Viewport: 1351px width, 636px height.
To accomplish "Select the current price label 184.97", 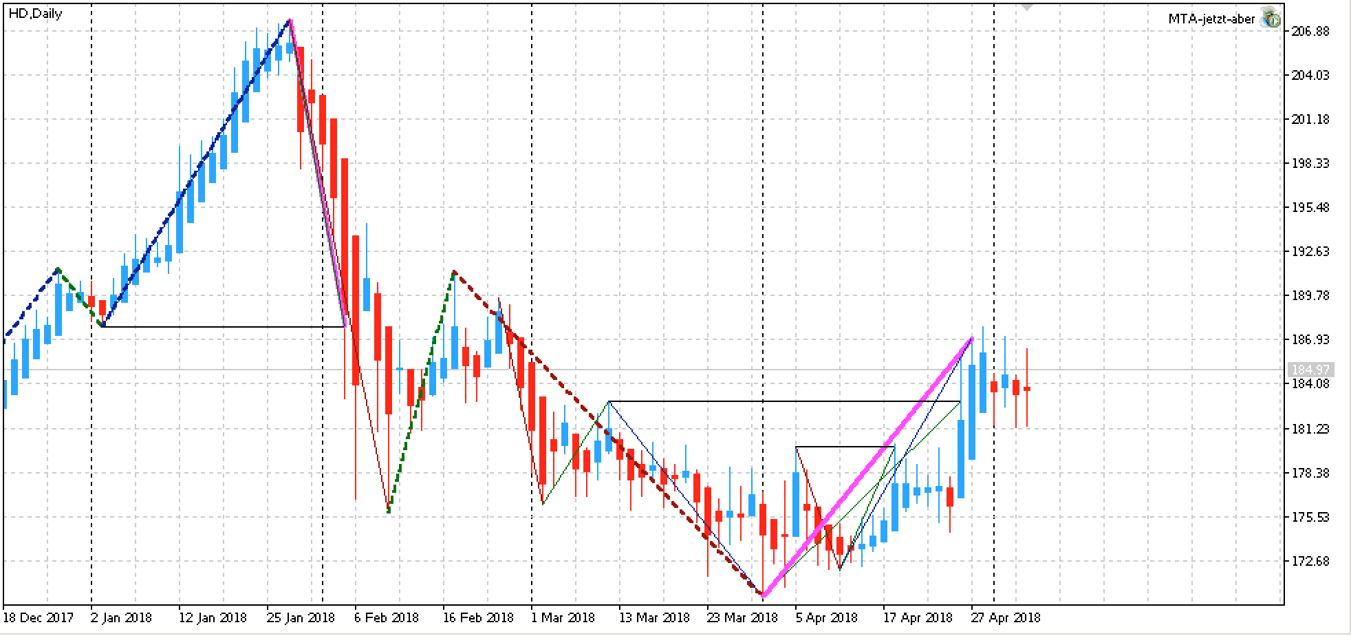I will click(x=1310, y=370).
